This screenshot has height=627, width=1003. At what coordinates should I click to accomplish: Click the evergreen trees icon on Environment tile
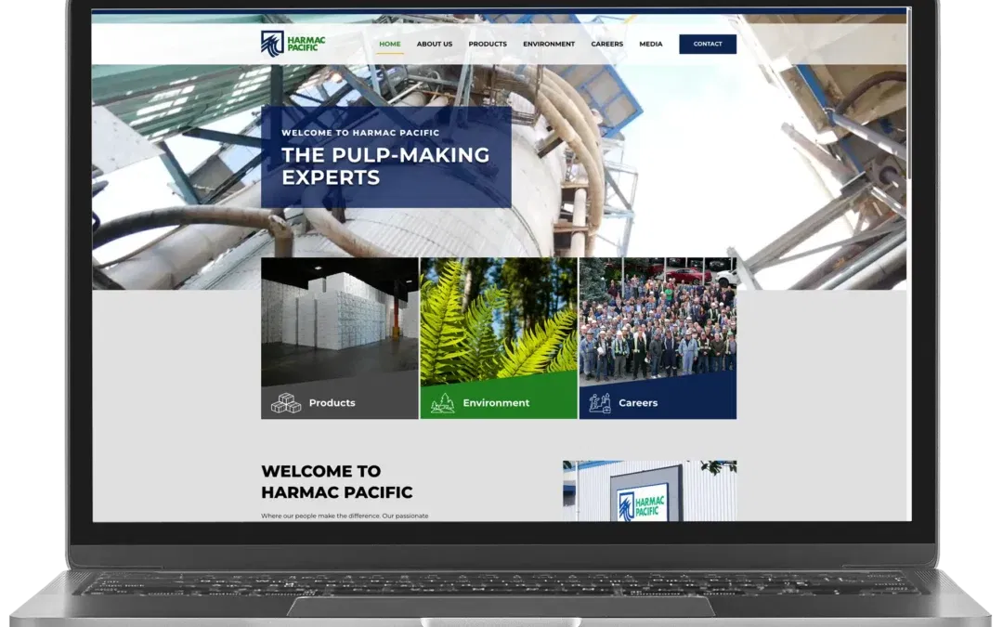441,403
